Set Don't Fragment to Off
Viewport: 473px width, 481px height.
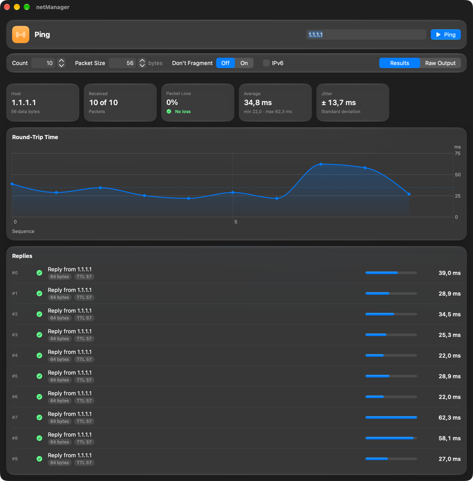[x=225, y=63]
